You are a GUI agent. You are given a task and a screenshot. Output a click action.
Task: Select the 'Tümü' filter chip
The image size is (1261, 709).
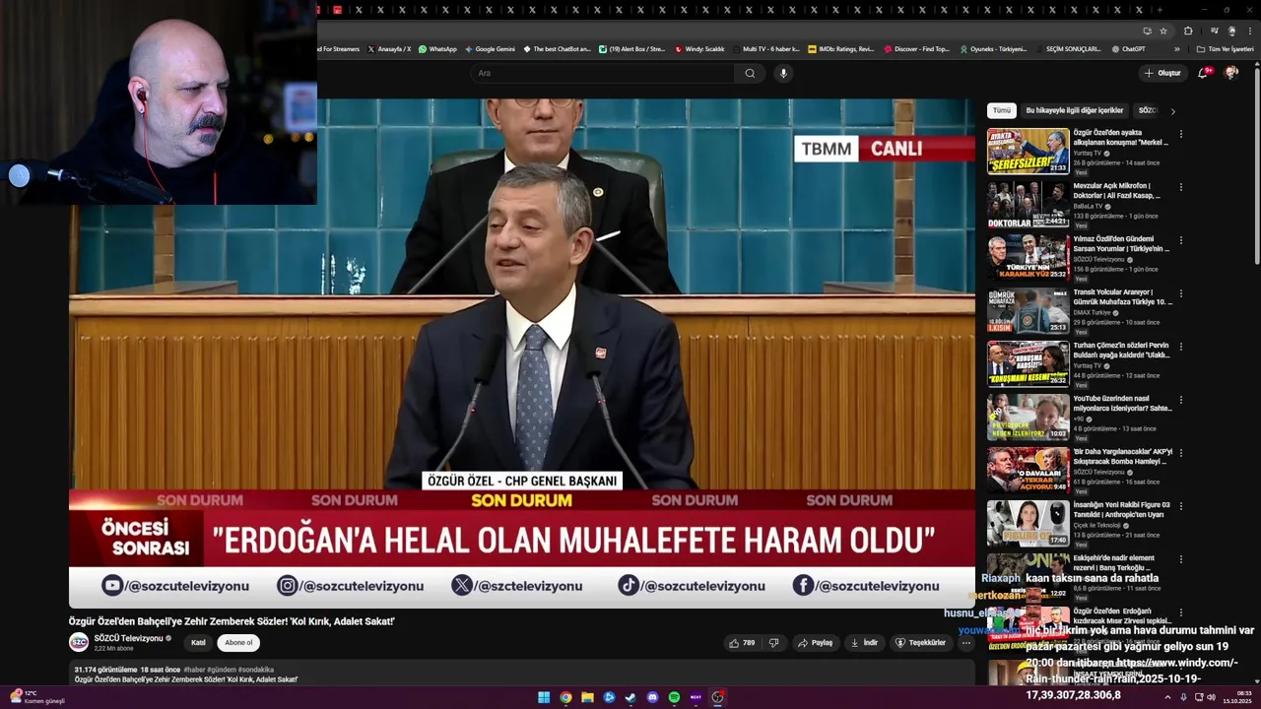[1001, 110]
